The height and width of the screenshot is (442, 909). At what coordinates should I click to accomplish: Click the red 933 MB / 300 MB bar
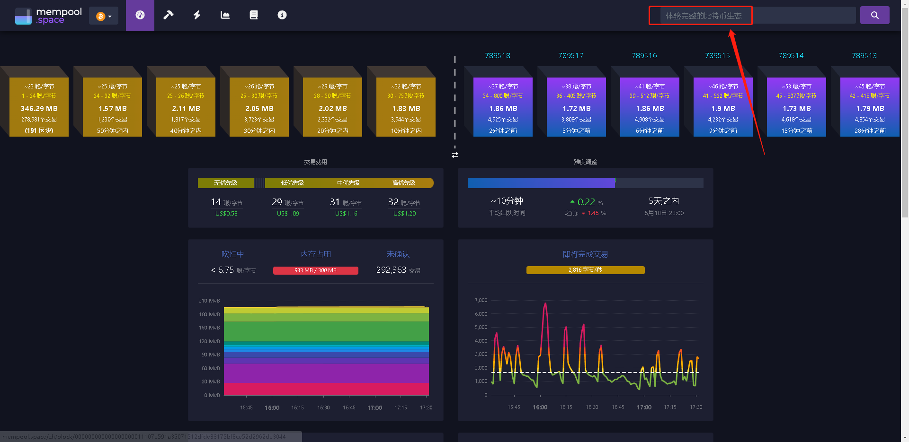315,270
